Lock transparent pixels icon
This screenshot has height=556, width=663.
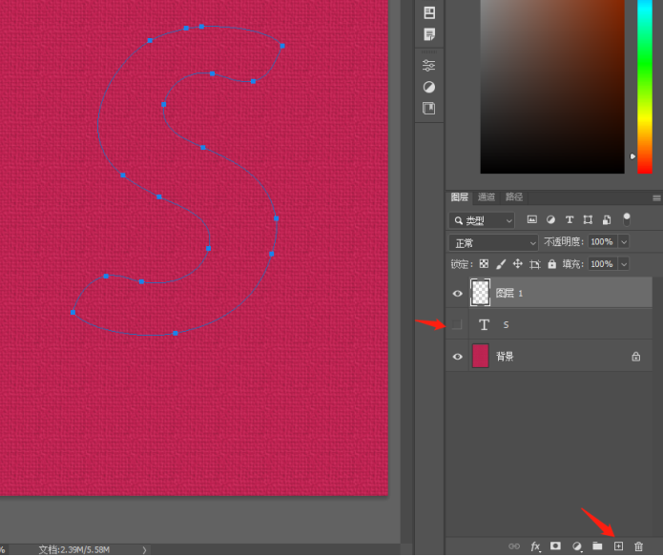pos(484,264)
